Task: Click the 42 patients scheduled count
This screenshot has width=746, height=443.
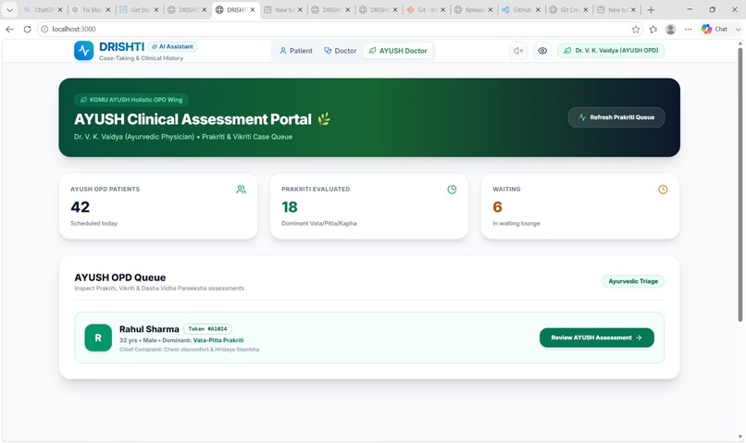Action: (x=80, y=207)
